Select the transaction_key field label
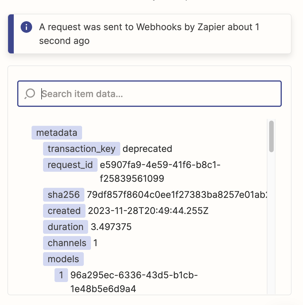 coord(81,149)
